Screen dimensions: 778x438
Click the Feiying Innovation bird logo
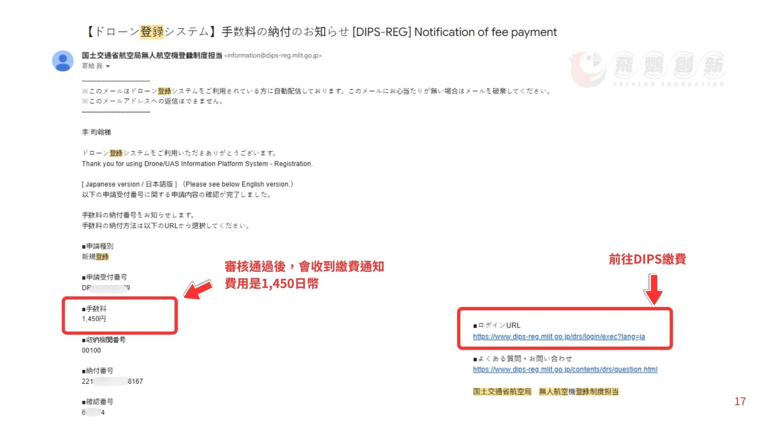(x=588, y=69)
